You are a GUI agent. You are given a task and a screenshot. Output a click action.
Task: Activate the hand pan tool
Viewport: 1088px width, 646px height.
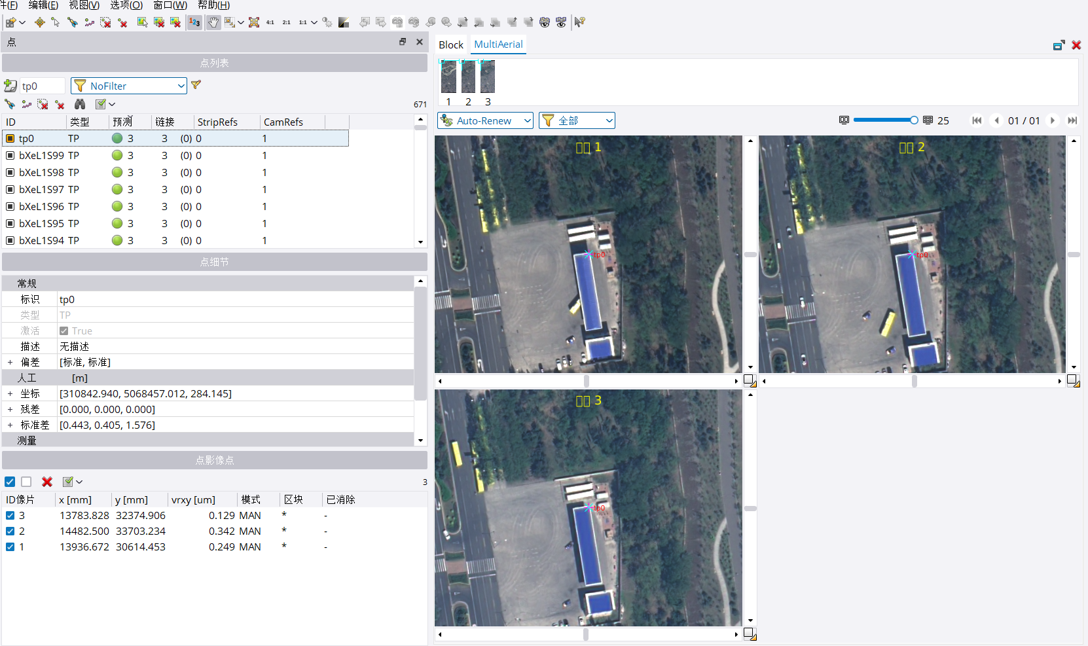click(x=213, y=22)
